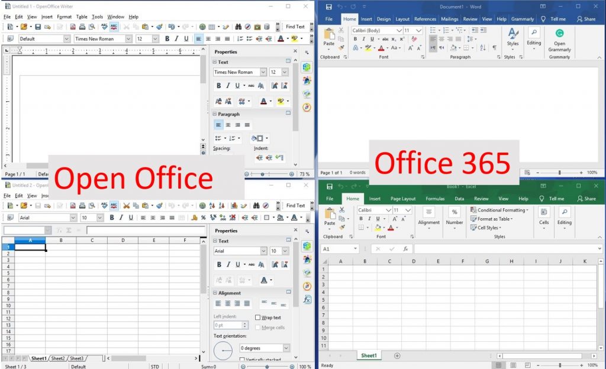Click Insert Chart icon in Calc toolbar
This screenshot has width=606, height=369.
234,206
